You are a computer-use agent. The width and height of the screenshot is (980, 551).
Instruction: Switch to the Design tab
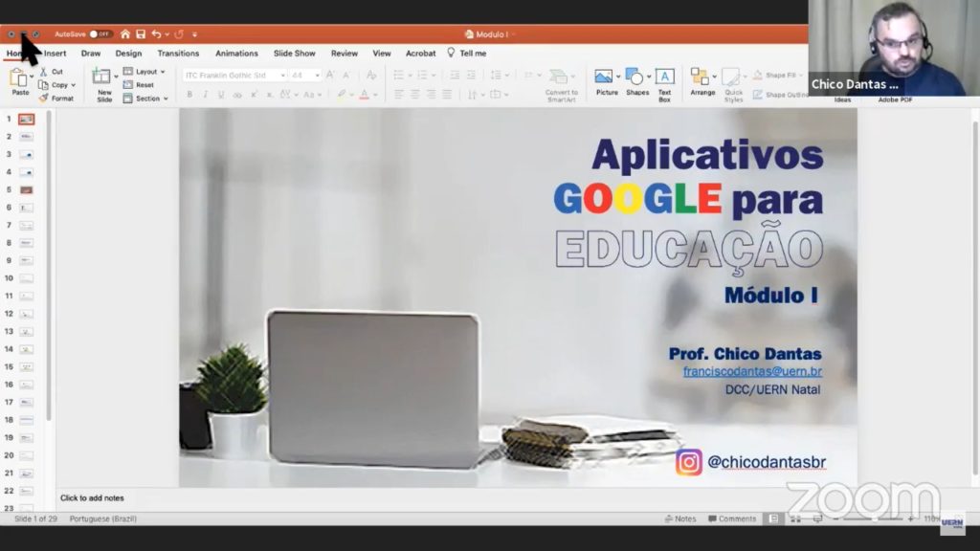(128, 54)
